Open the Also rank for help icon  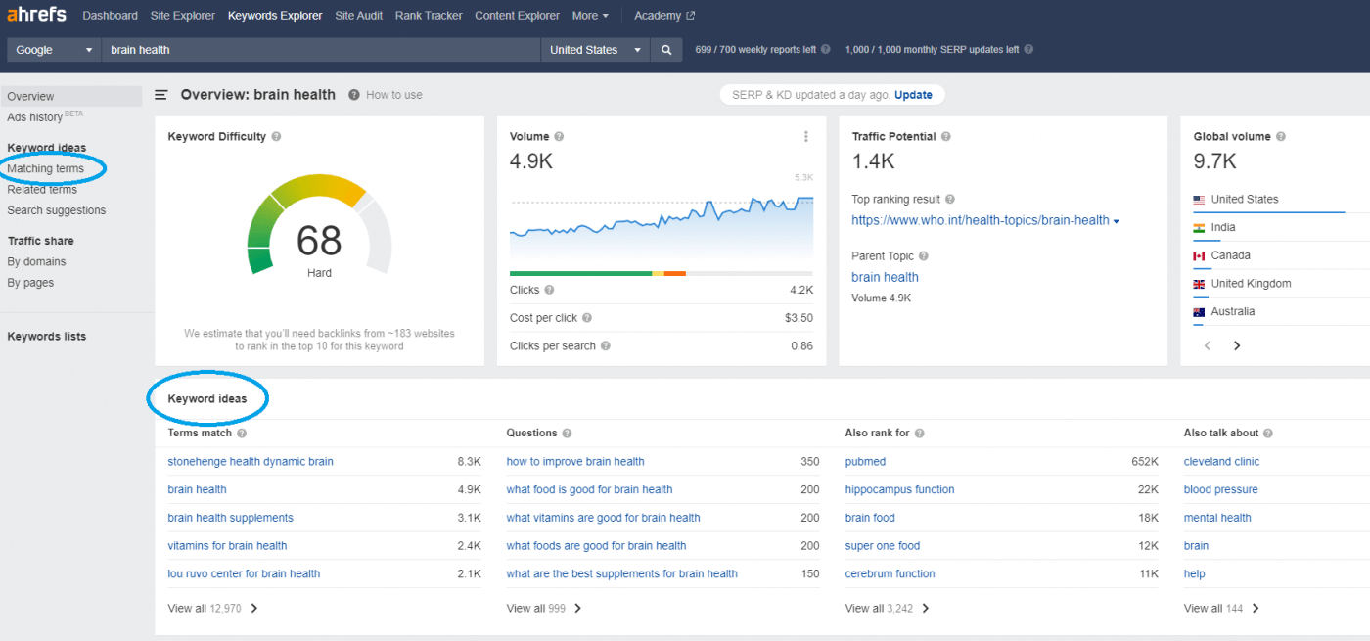click(x=919, y=434)
